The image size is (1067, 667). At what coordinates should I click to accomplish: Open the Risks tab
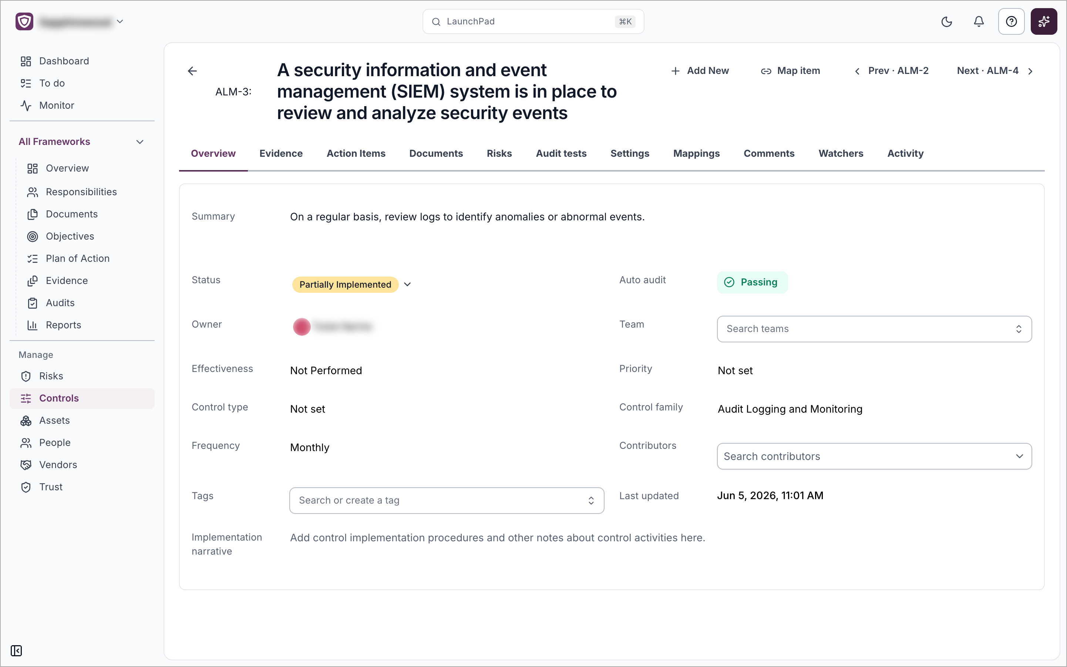pyautogui.click(x=499, y=153)
